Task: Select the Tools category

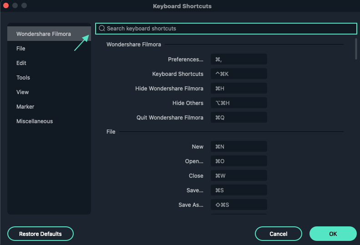Action: coord(23,78)
